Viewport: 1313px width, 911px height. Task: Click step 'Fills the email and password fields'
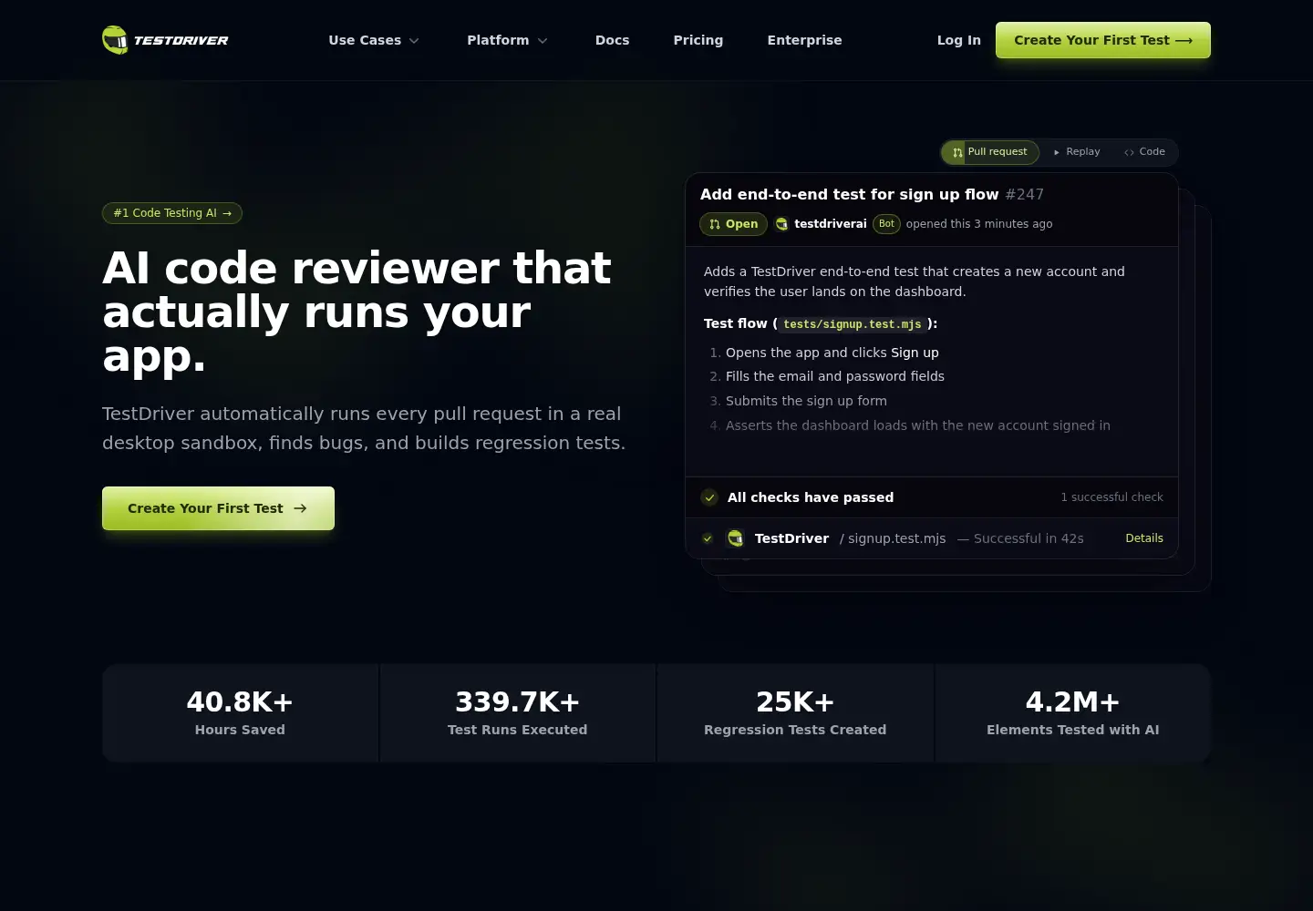(x=835, y=376)
